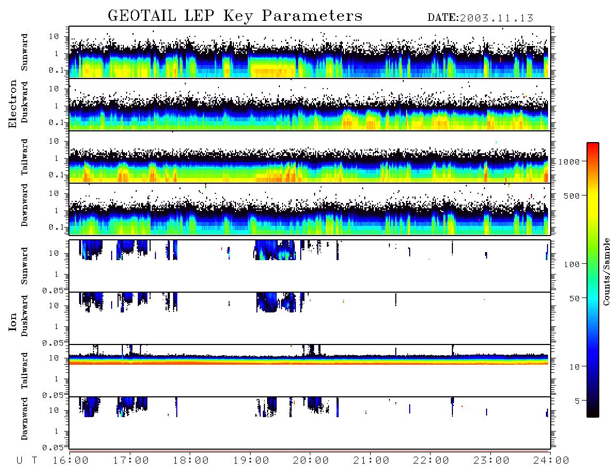The width and height of the screenshot is (610, 470).
Task: Click the 17:00 time tick label
Action: [x=131, y=460]
